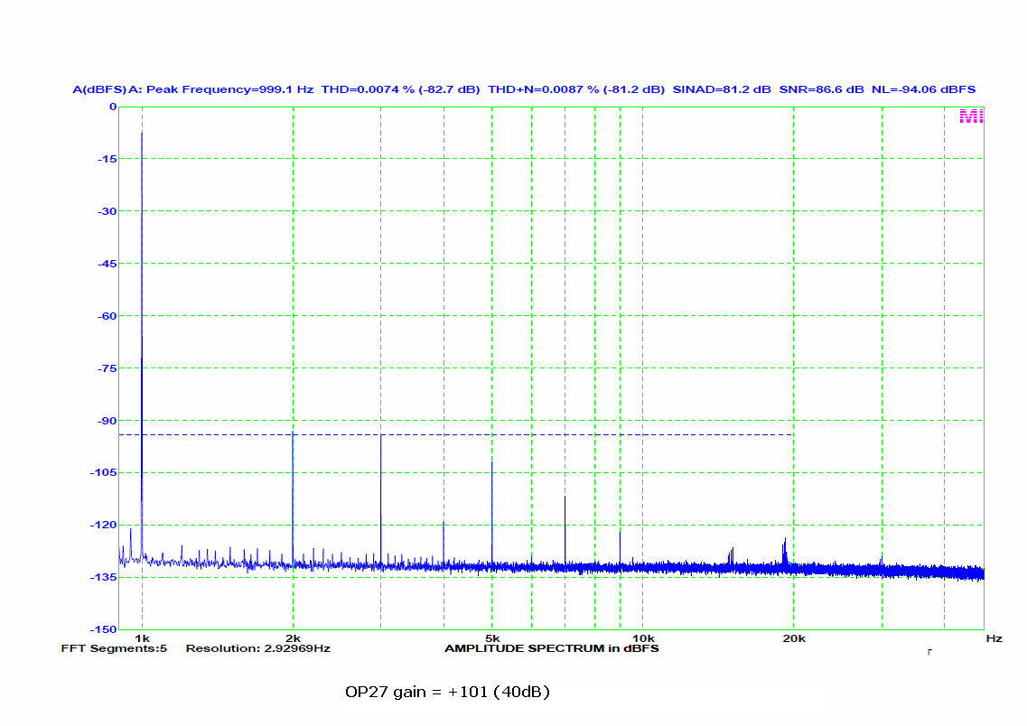Click the THD+N=0.0087 % (-81.2 dB) readout
Viewport: 1027px width, 726px height.
(575, 89)
